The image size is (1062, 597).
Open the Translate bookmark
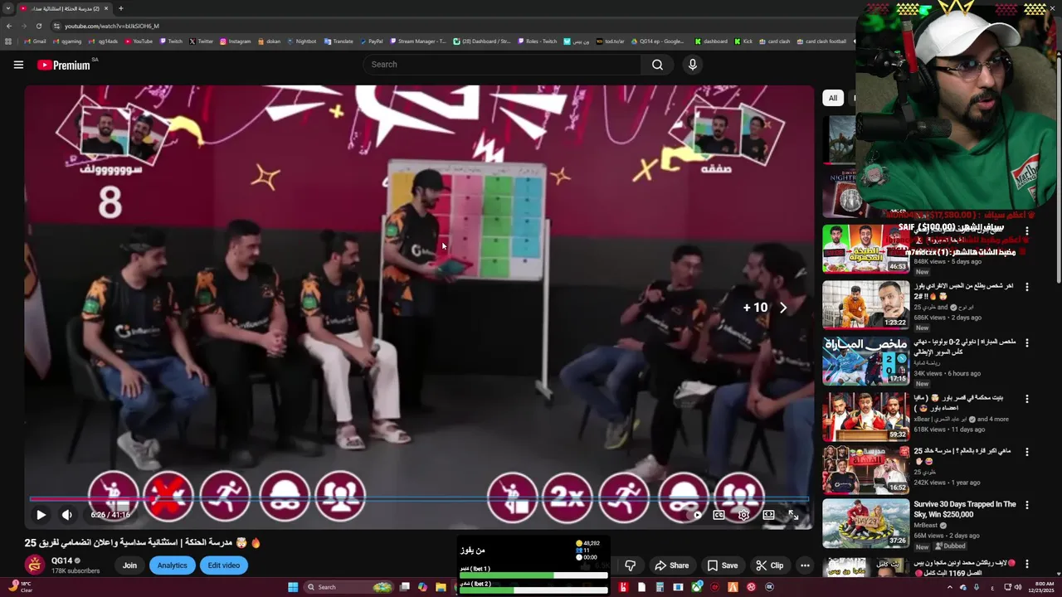point(339,41)
